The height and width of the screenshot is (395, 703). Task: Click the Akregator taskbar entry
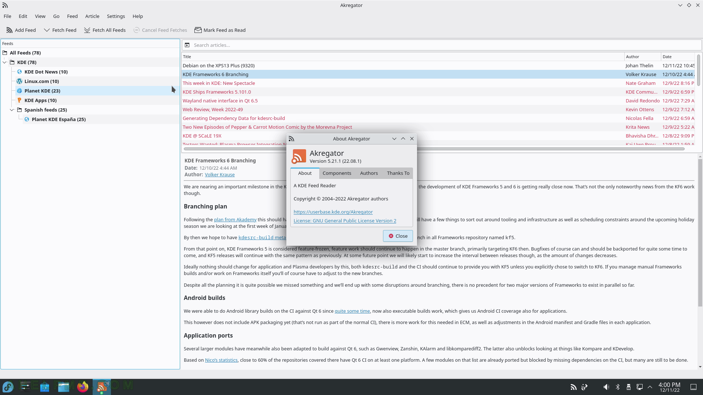(x=102, y=387)
